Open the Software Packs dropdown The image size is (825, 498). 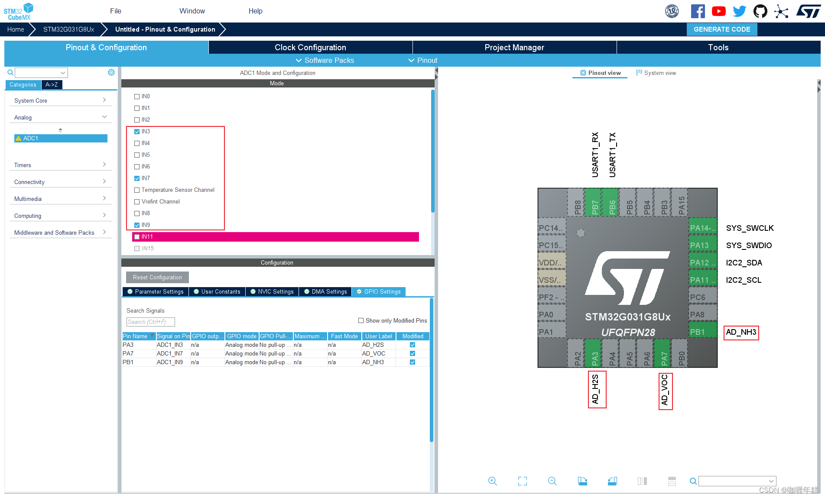325,60
